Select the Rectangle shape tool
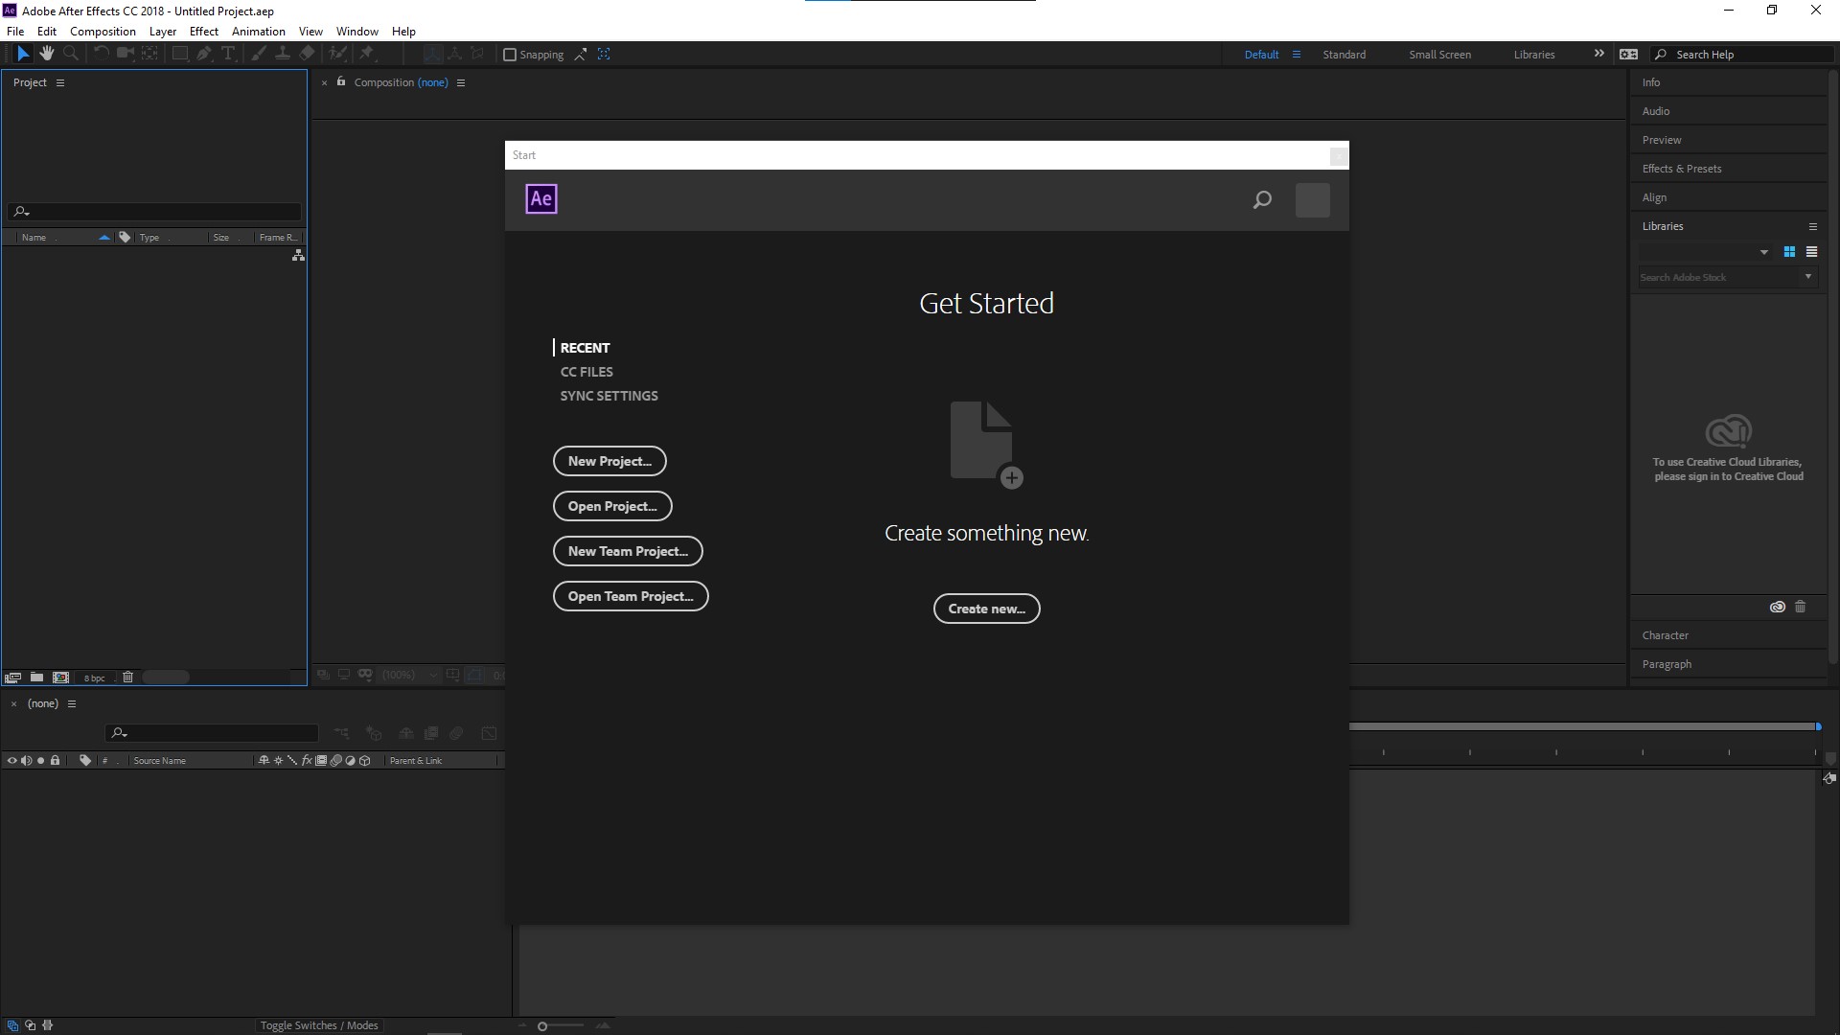 pos(179,54)
